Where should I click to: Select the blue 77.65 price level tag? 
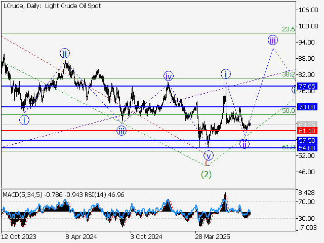[307, 86]
